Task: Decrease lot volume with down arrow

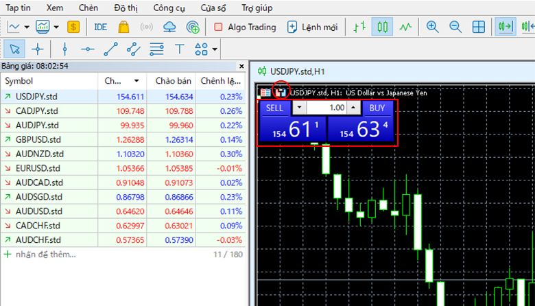Action: 299,108
